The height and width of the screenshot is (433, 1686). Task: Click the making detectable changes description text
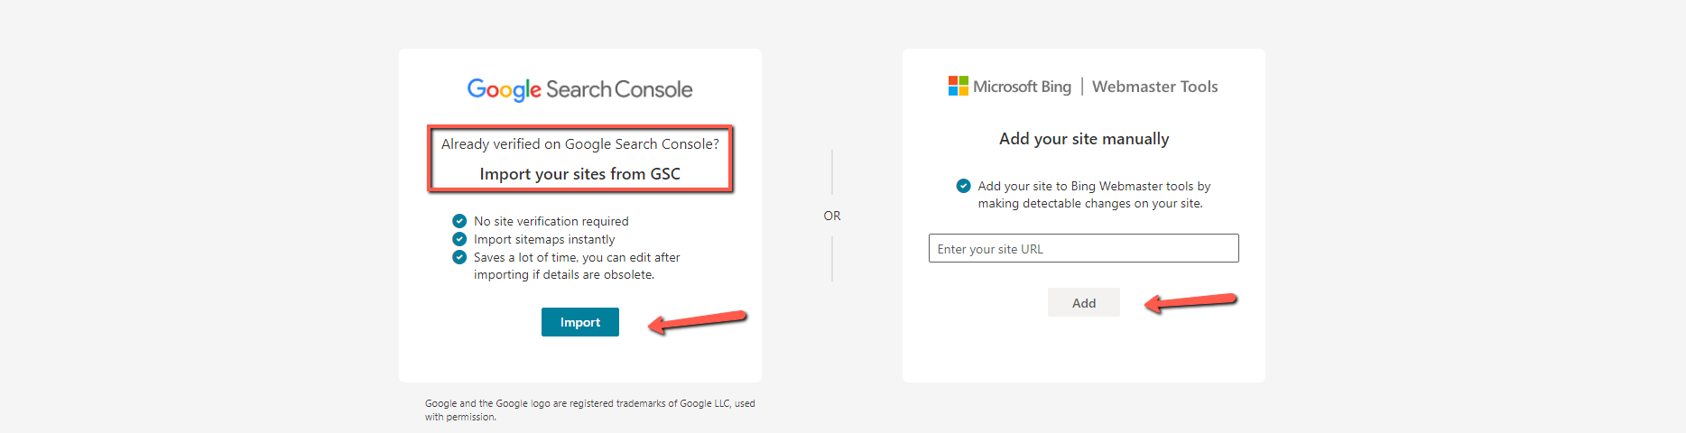[x=1090, y=203]
